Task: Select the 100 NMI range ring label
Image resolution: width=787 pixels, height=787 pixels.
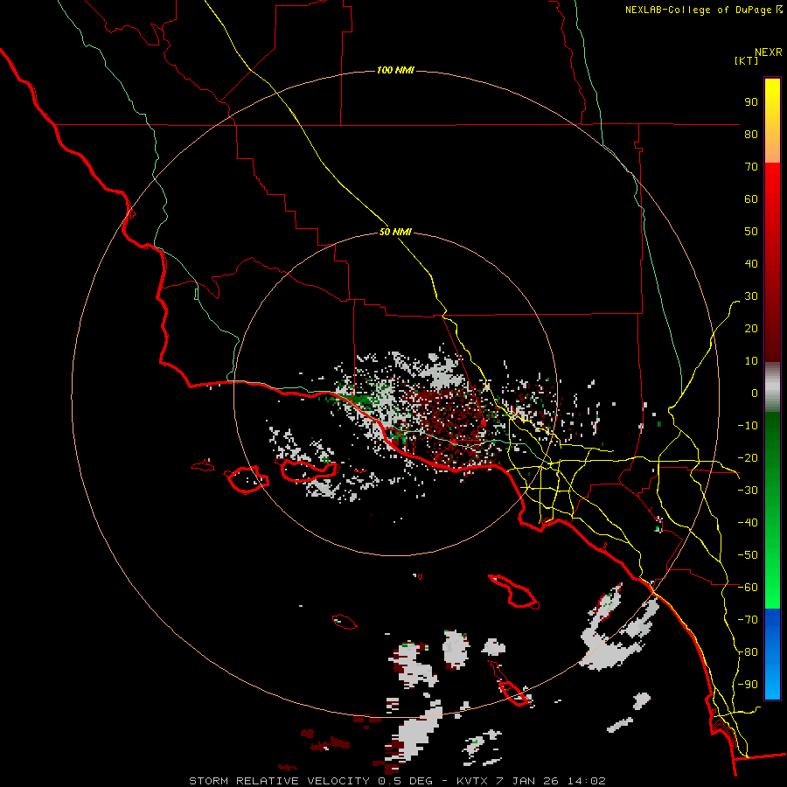Action: coord(395,70)
